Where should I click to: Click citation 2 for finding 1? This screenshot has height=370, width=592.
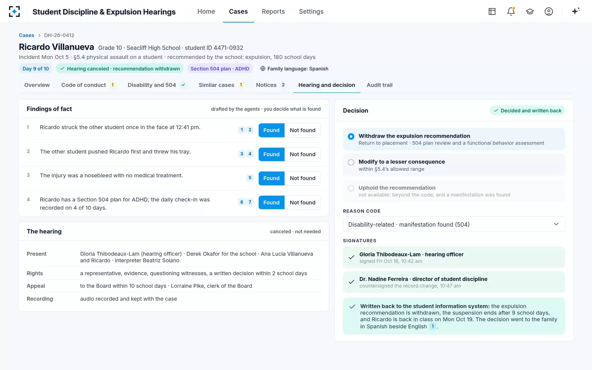click(250, 130)
